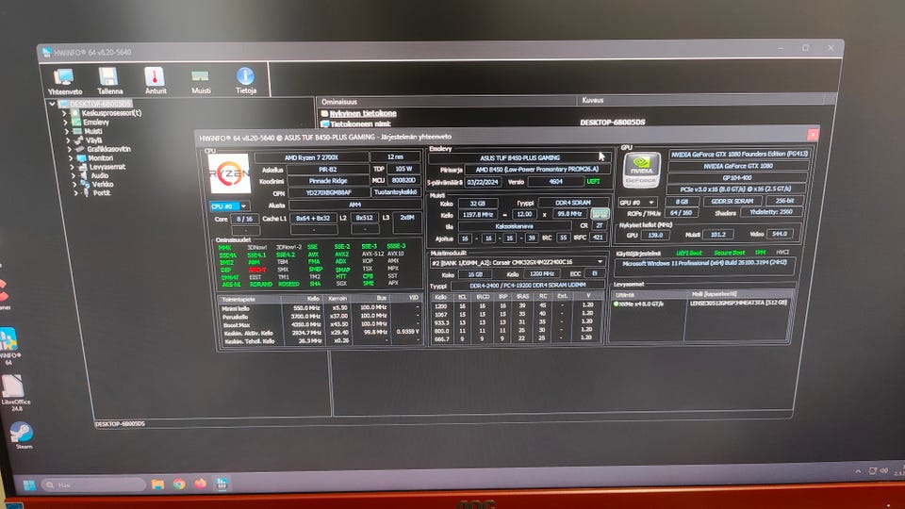Click the 1200 memory timing table row

pos(518,305)
